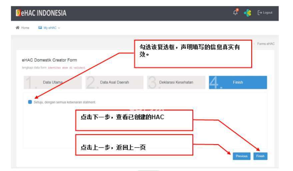Log out using the Logout link
This screenshot has width=293, height=171.
(x=265, y=13)
